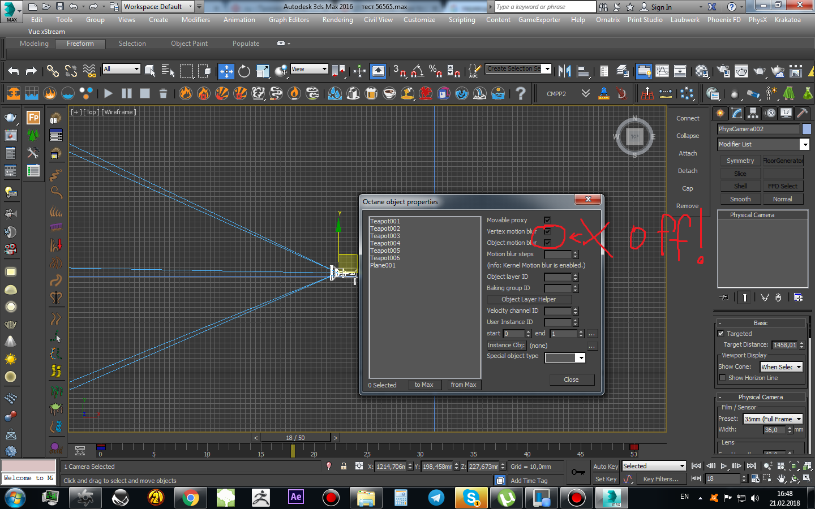Open the Utilities command panel tab

(802, 113)
